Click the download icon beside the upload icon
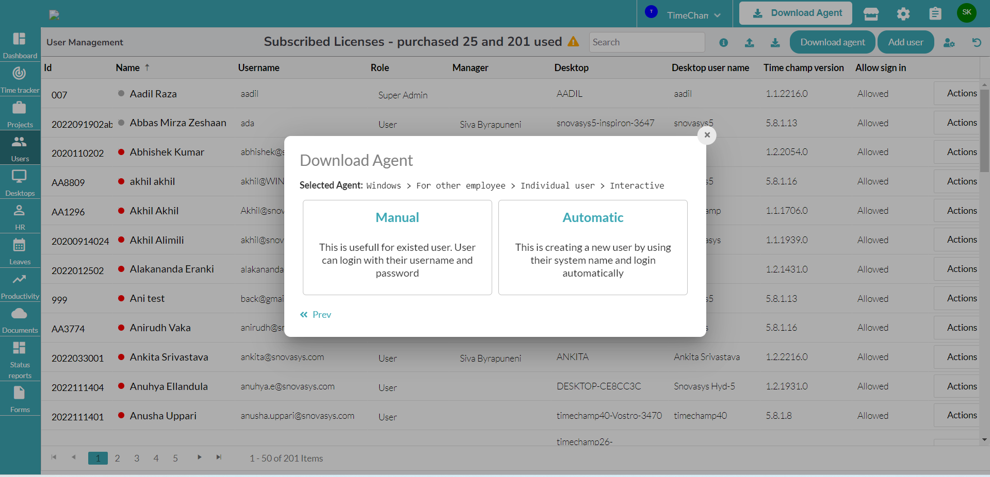The image size is (990, 477). 775,43
